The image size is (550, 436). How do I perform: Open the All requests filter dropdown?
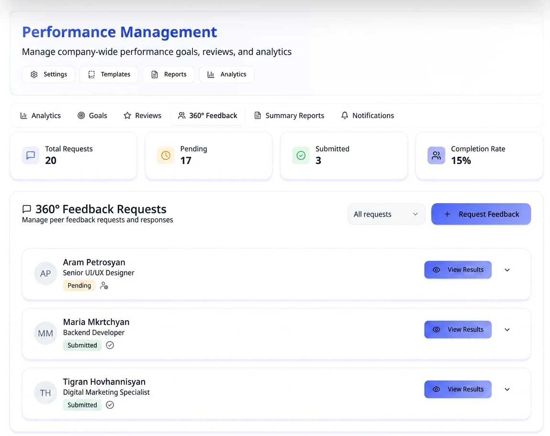tap(386, 214)
